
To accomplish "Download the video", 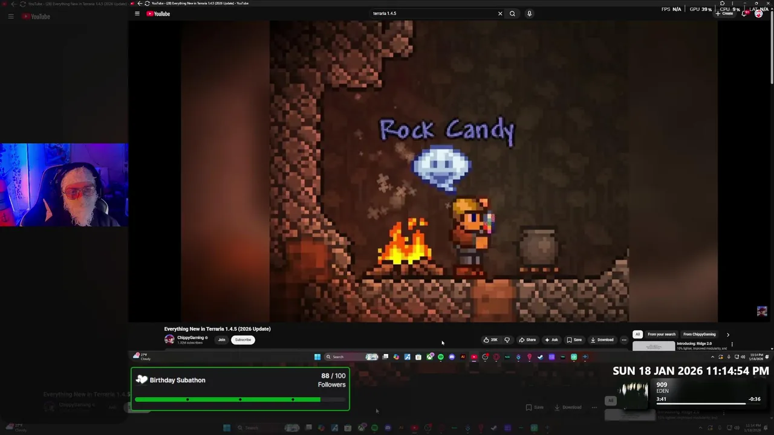I will click(602, 340).
